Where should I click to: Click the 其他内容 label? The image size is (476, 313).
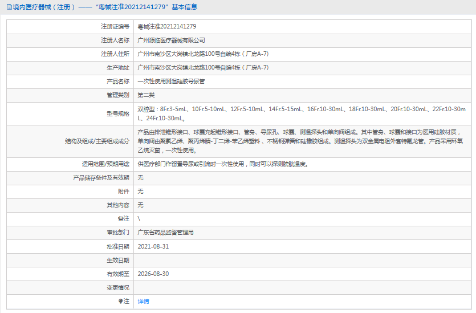point(118,205)
